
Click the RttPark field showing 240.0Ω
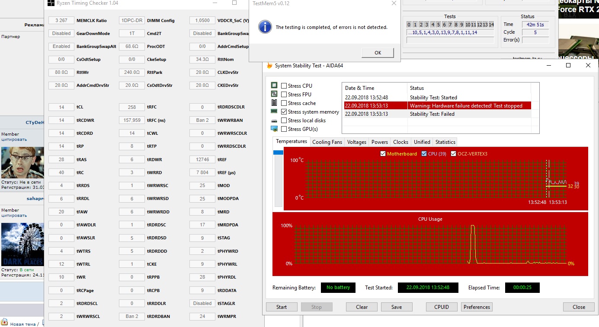(132, 72)
